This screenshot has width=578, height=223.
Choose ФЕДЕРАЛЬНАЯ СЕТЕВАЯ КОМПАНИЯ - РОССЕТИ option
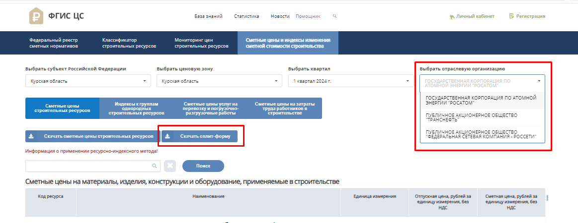pyautogui.click(x=482, y=134)
